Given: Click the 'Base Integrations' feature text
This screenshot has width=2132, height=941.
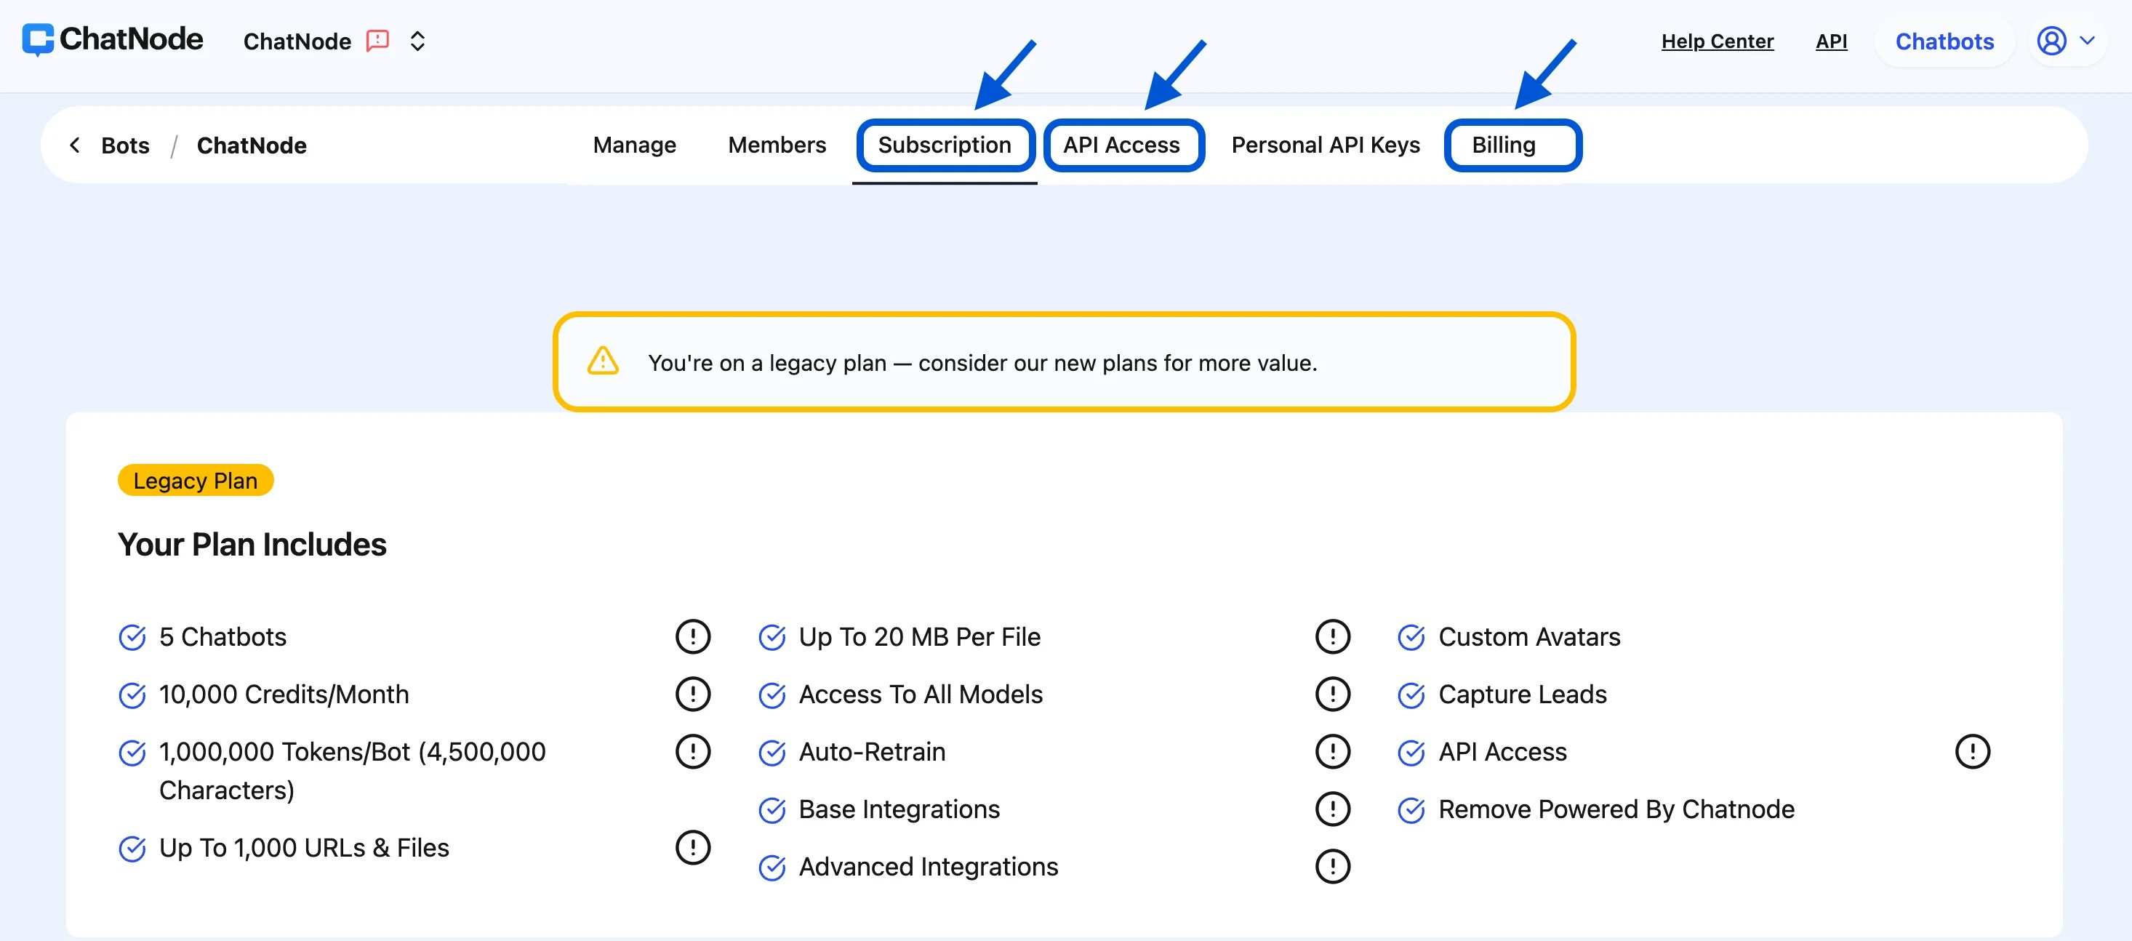Looking at the screenshot, I should 899,809.
